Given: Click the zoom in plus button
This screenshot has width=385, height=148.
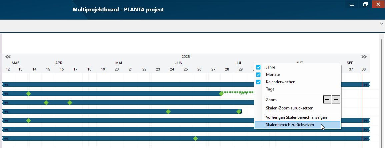Looking at the screenshot, I should click(x=336, y=99).
